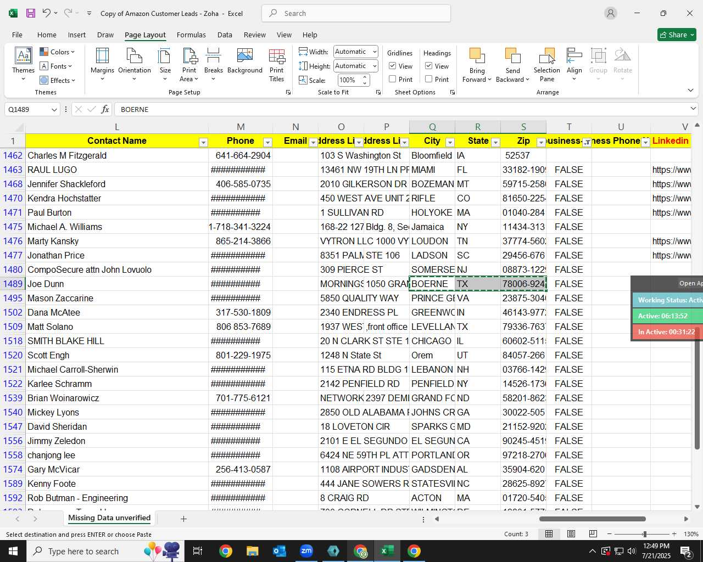
Task: Switch to Page Break Preview in status bar
Action: (593, 534)
